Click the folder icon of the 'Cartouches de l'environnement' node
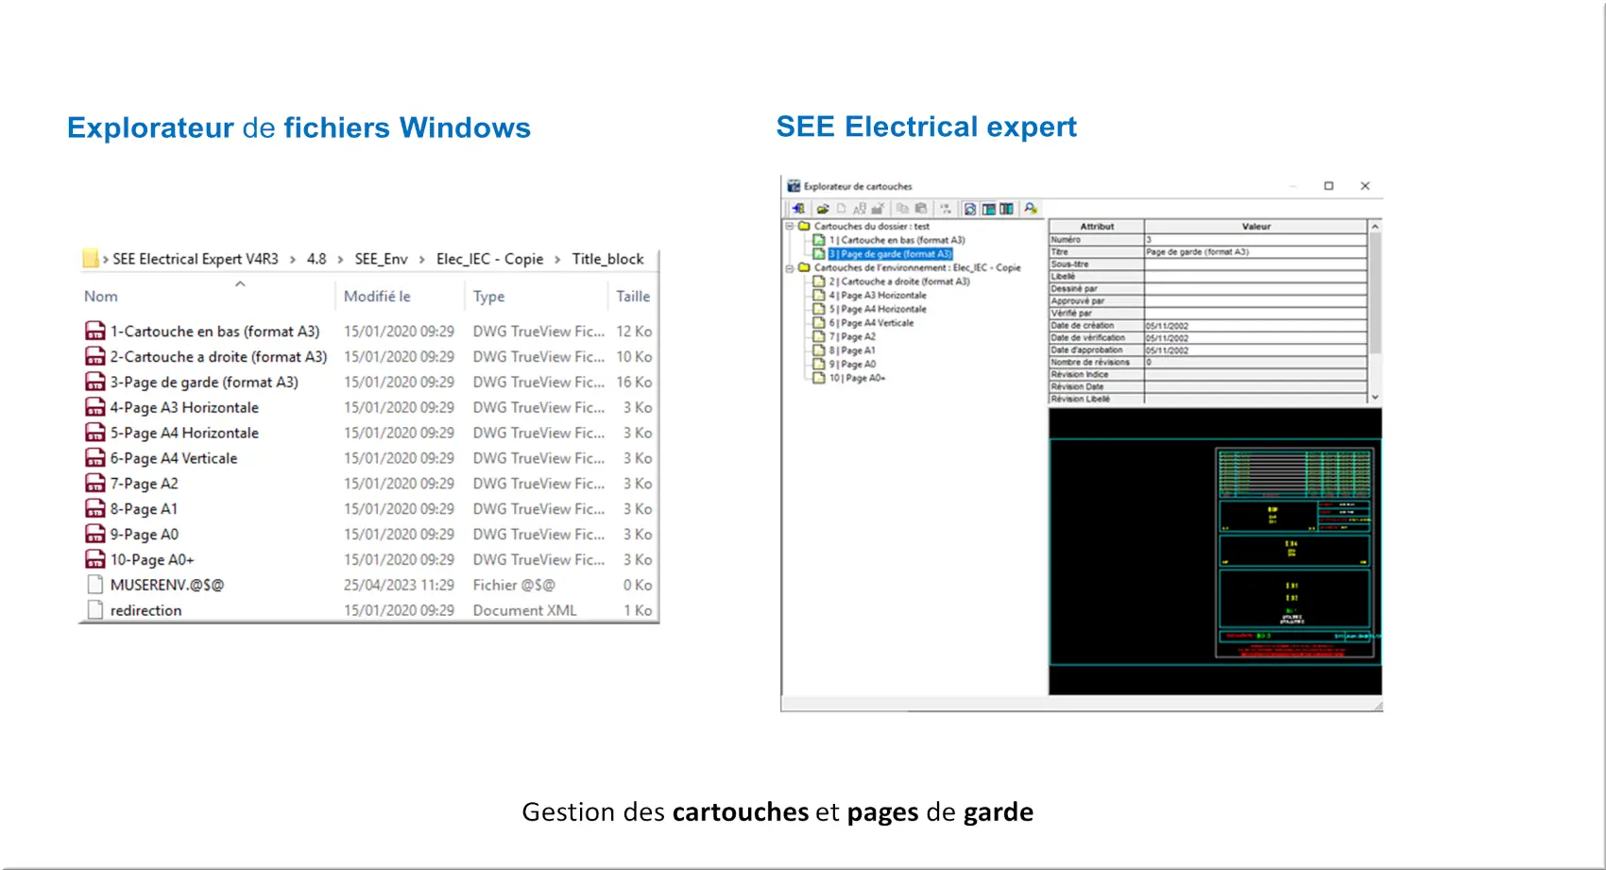The width and height of the screenshot is (1606, 870). click(x=804, y=268)
